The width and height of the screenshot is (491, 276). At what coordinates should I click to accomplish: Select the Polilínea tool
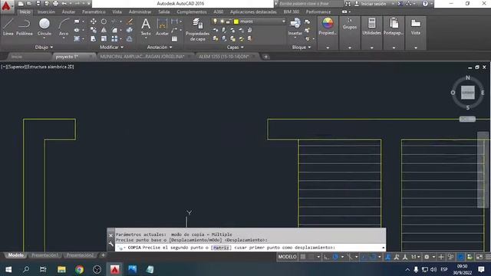coord(24,27)
